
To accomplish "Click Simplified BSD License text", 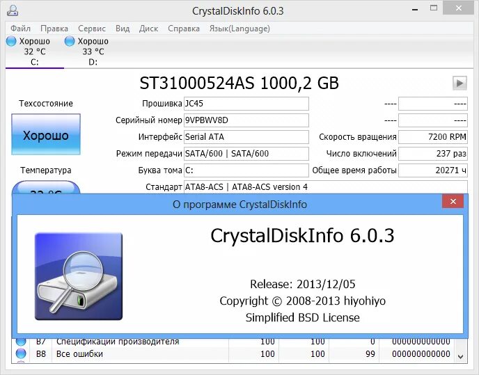I will point(302,317).
